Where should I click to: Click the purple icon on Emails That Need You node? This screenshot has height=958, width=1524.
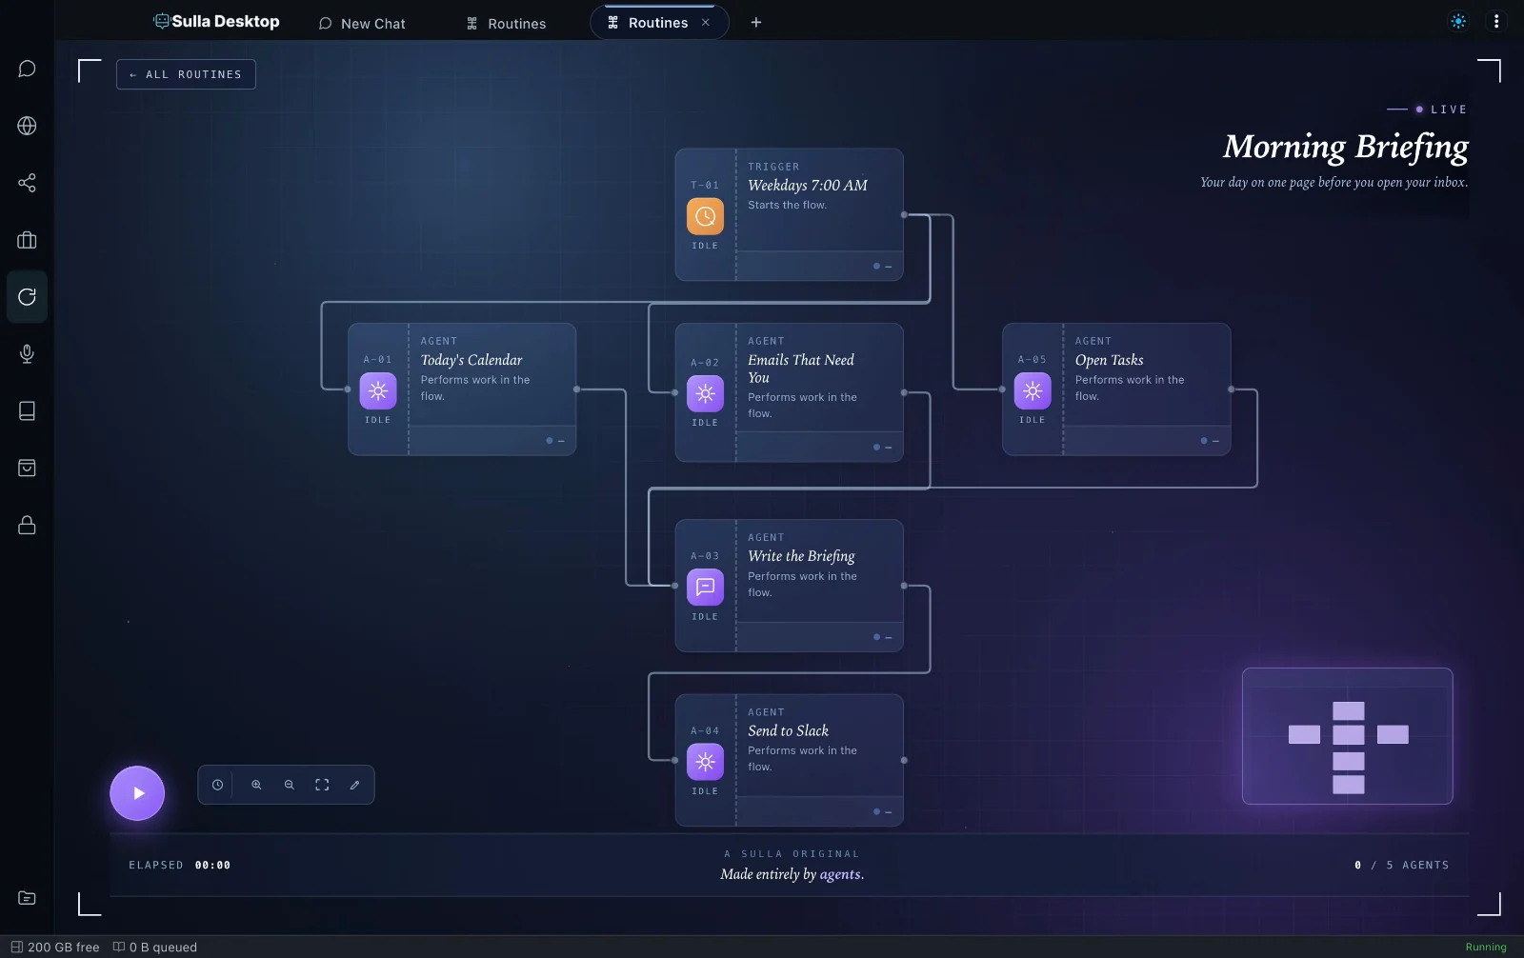pyautogui.click(x=705, y=393)
